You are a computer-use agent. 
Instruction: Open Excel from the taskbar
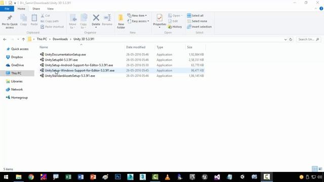click(68, 177)
